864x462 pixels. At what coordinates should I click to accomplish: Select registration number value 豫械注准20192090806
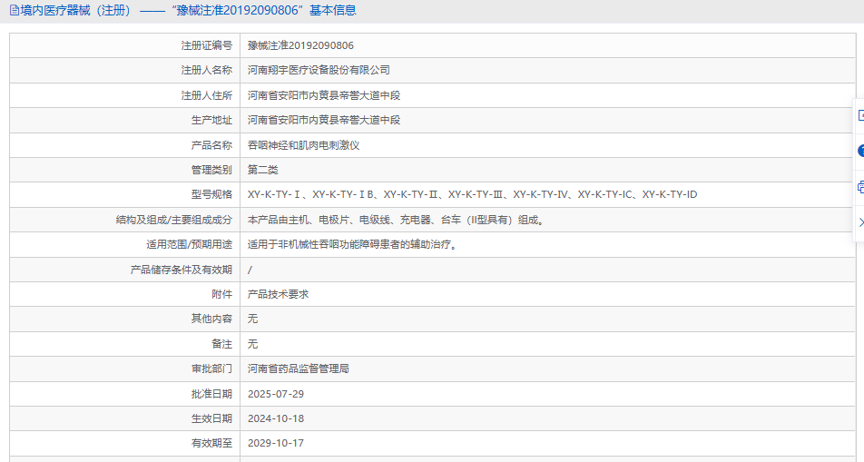301,45
